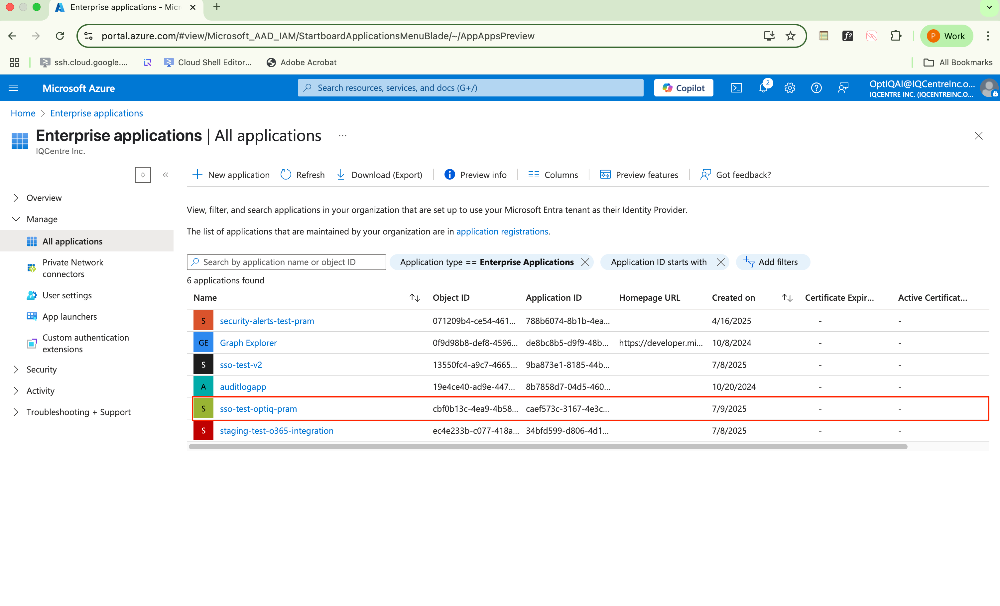Open the Chrome apps grid in bookmarks bar
This screenshot has height=606, width=1000.
point(15,62)
